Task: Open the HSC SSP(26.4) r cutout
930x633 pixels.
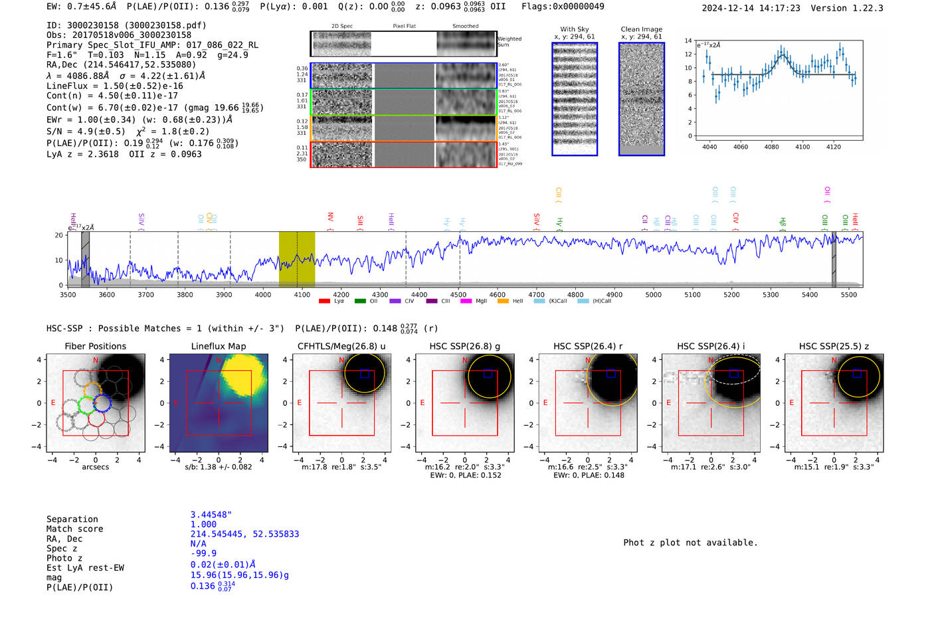Action: [587, 403]
